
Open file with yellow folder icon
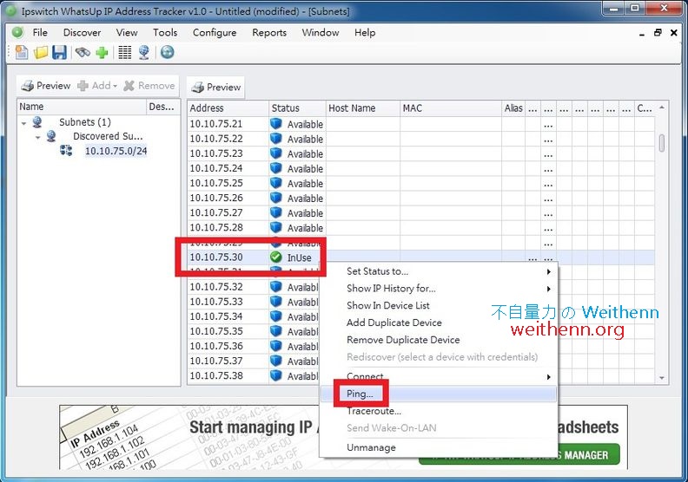pyautogui.click(x=40, y=52)
